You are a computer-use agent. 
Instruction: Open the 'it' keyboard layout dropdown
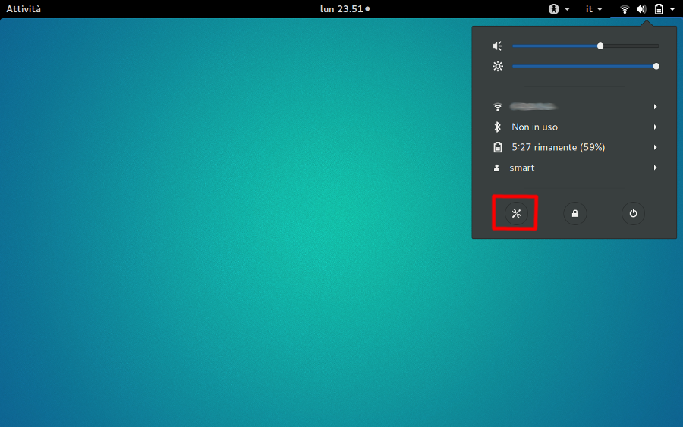click(593, 9)
